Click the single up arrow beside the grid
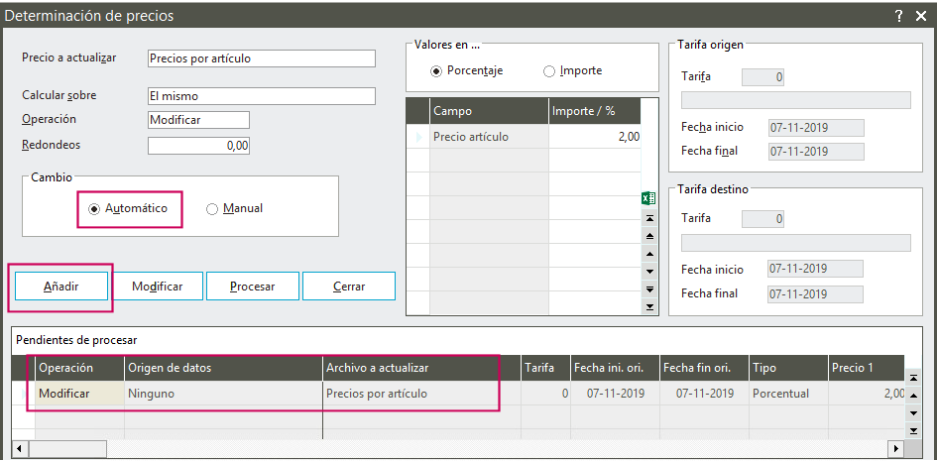This screenshot has width=937, height=461. [x=649, y=254]
